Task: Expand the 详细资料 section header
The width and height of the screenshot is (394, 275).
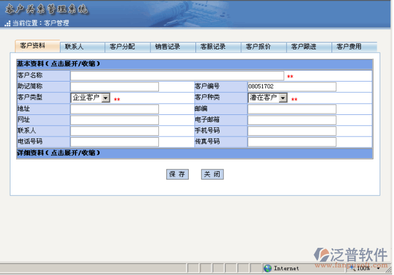Action: (58, 153)
